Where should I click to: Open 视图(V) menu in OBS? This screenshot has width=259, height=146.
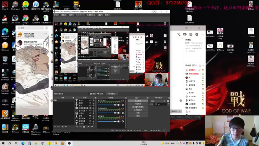tap(71, 15)
